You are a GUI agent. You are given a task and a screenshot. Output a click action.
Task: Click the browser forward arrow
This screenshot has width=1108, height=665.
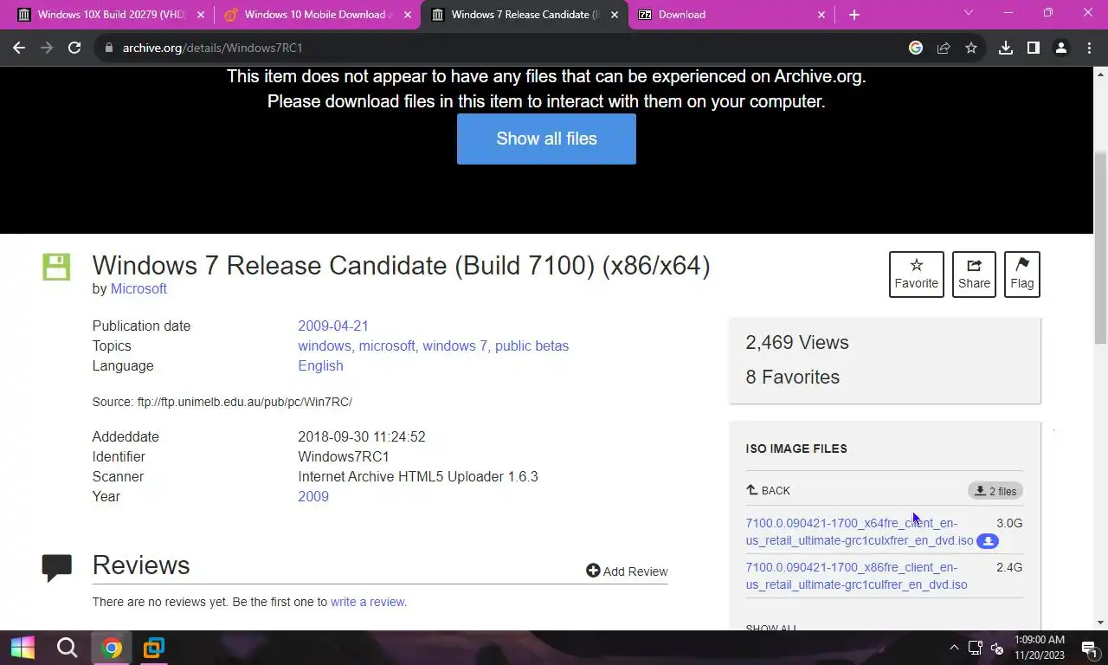(x=47, y=48)
